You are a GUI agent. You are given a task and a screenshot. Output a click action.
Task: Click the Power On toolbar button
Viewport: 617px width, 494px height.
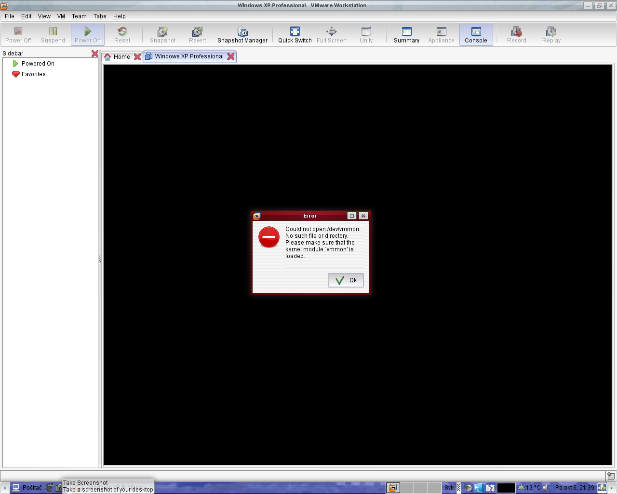[88, 35]
